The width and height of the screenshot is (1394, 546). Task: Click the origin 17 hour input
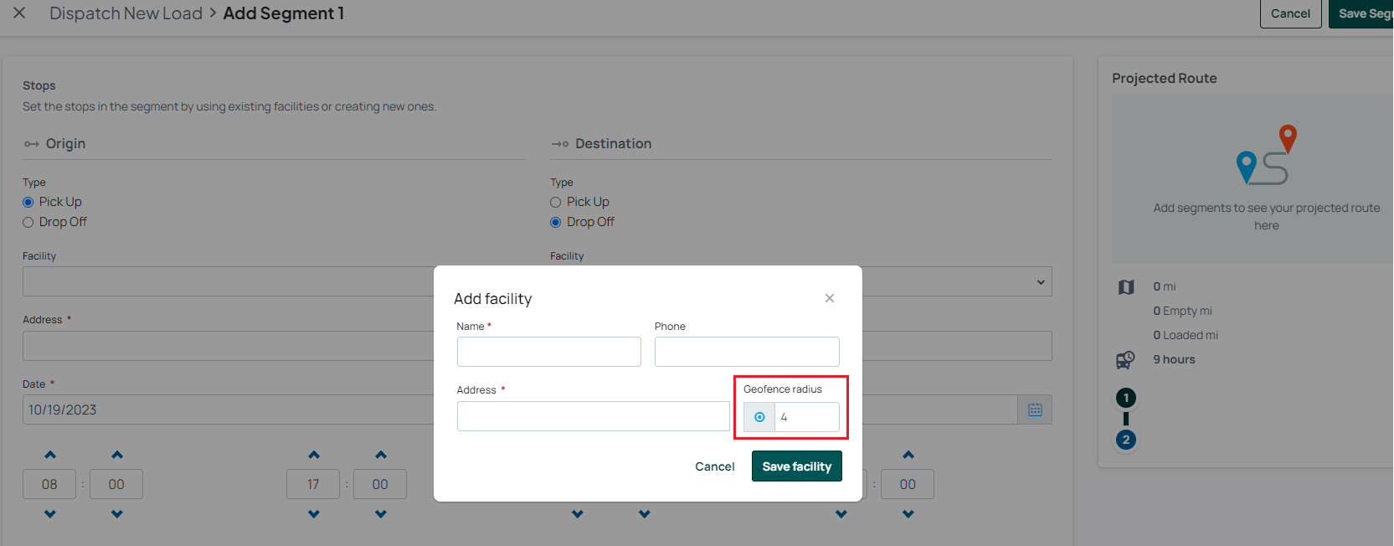click(x=313, y=484)
